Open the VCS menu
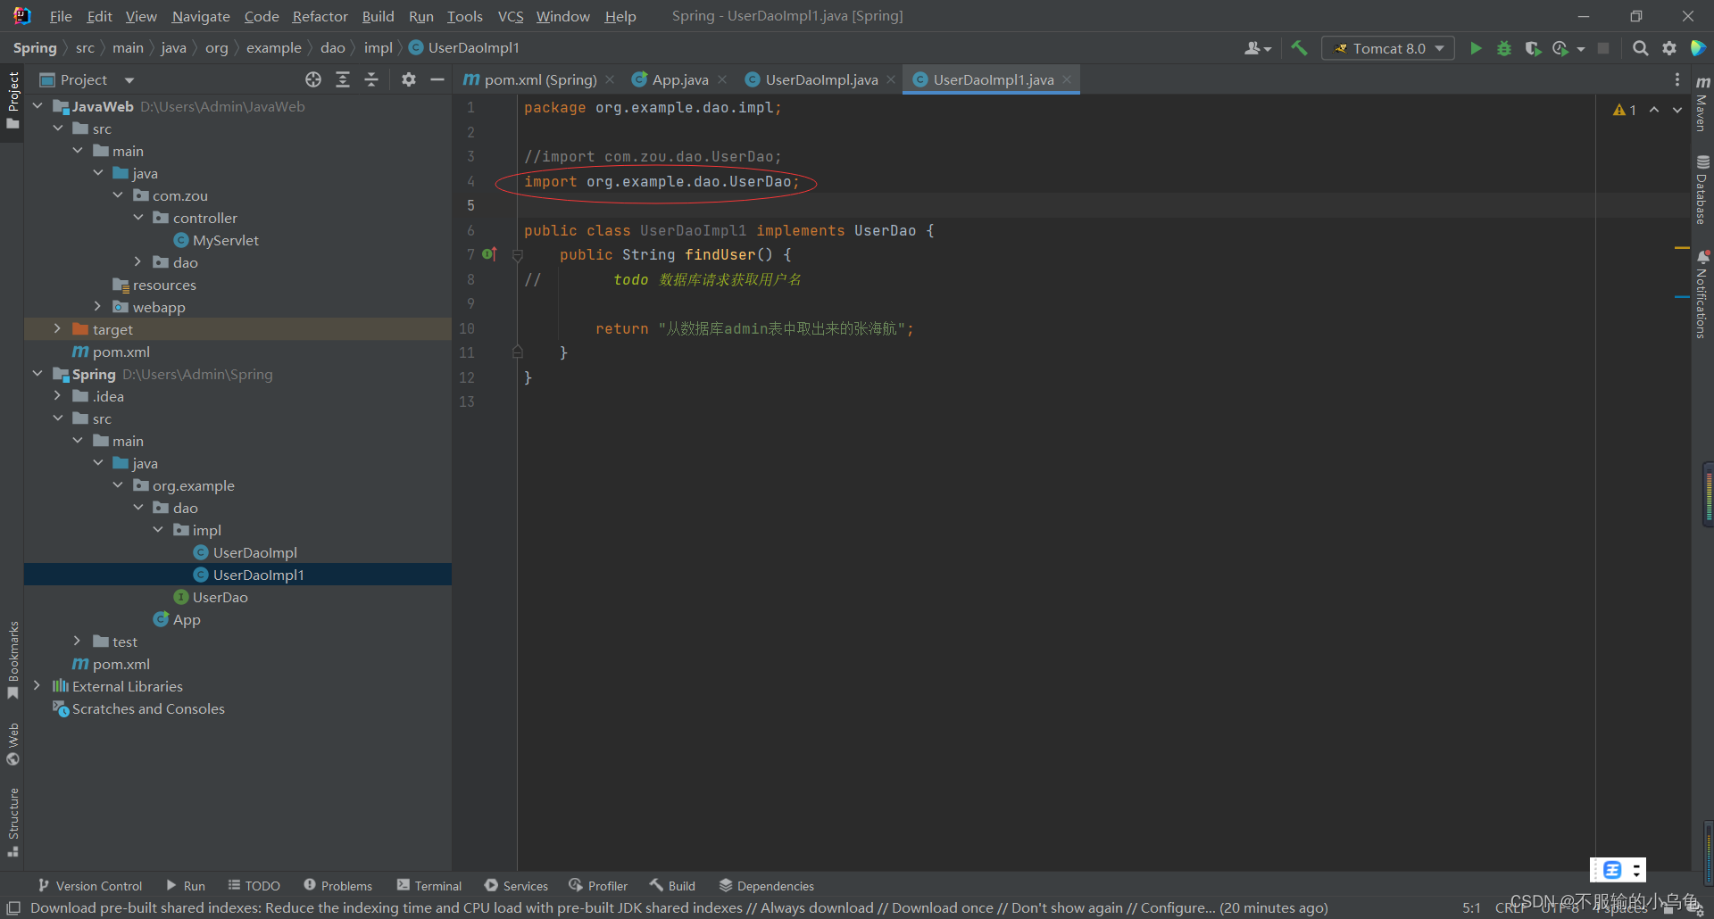Image resolution: width=1714 pixels, height=919 pixels. pos(511,16)
